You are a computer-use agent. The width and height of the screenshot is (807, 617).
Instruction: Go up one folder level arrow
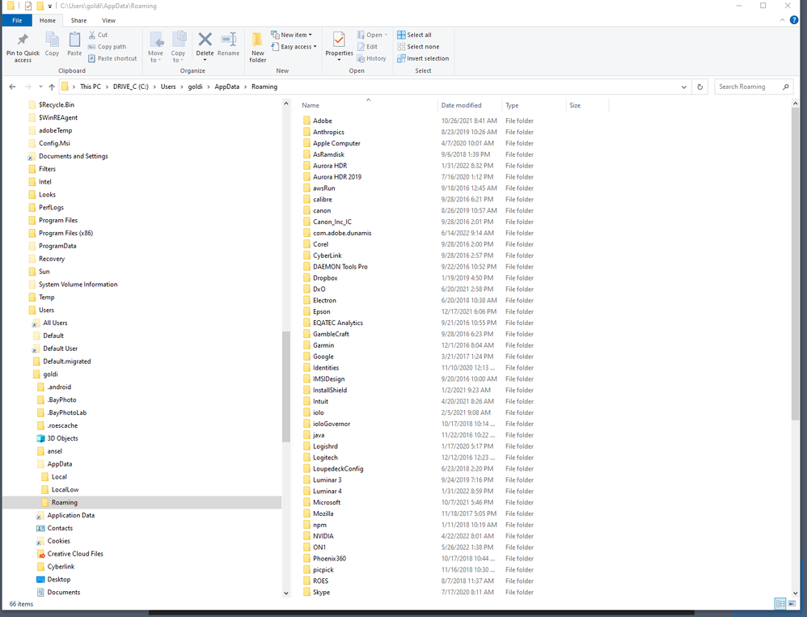click(52, 87)
